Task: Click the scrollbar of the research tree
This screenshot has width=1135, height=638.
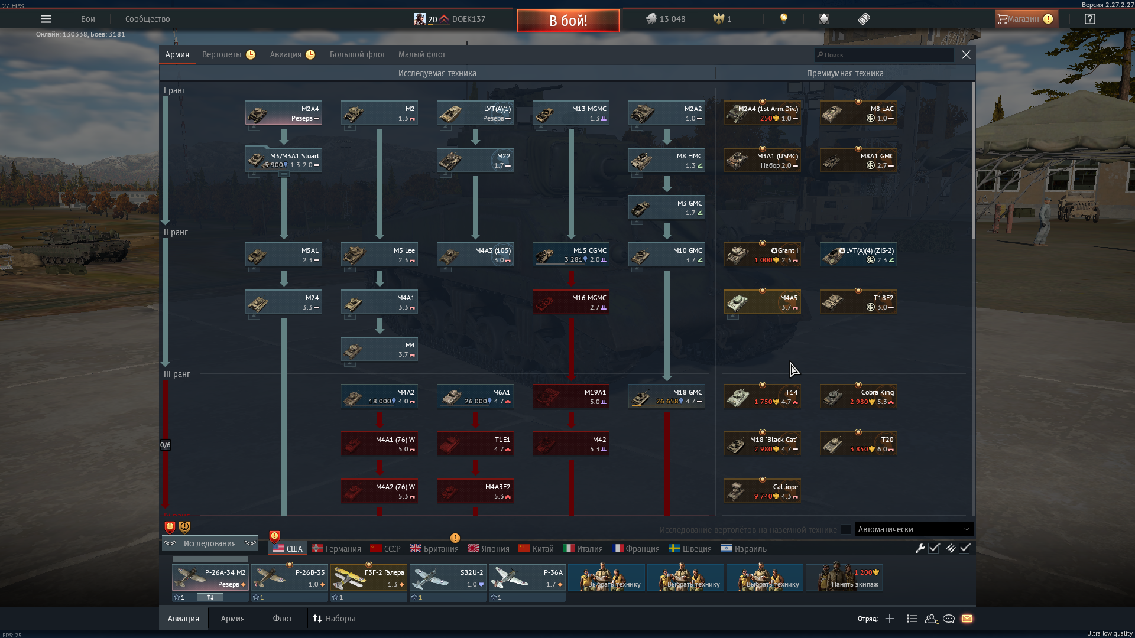Action: 974,159
